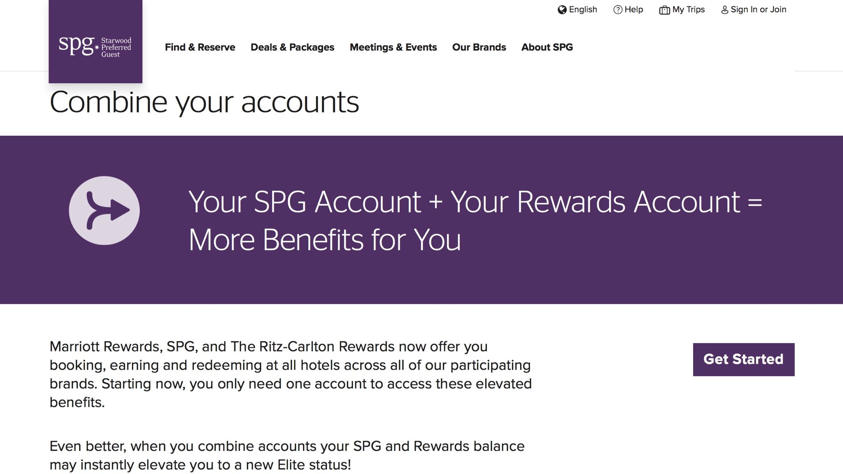This screenshot has height=474, width=843.
Task: Click the Help link
Action: [x=633, y=9]
